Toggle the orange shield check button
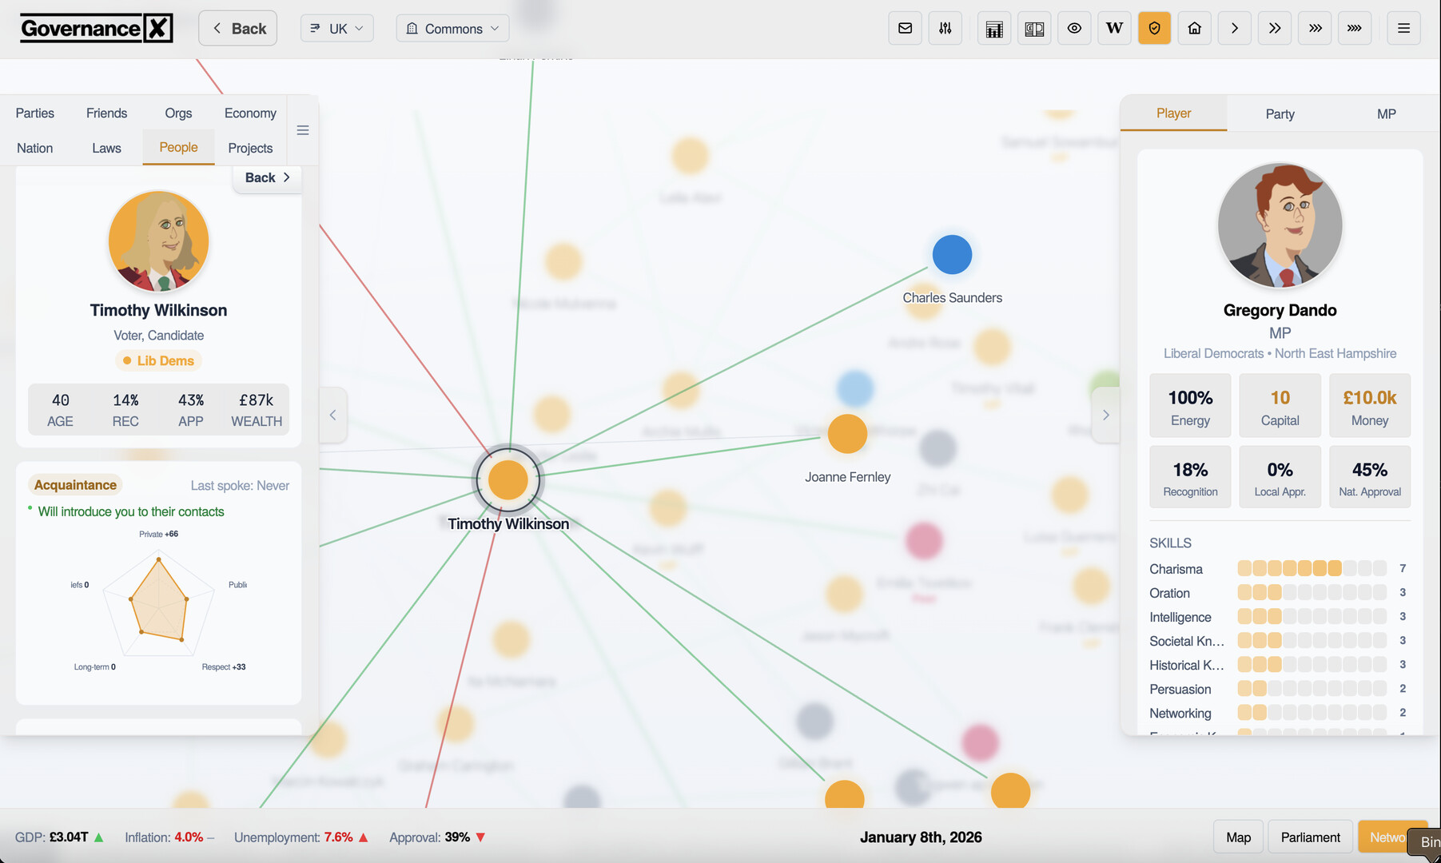 pos(1154,28)
